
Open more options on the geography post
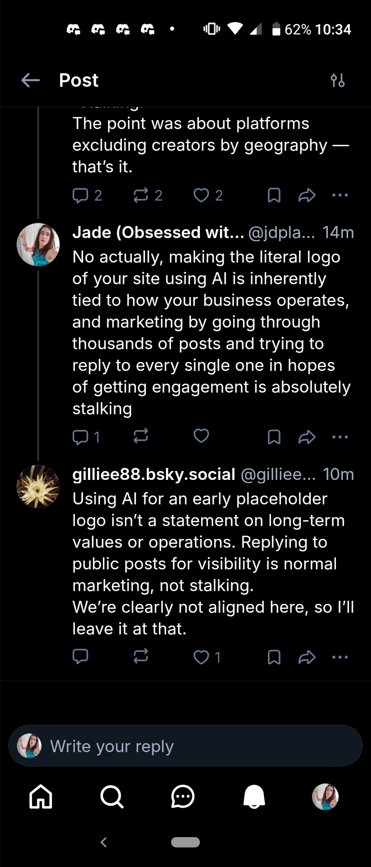[x=340, y=195]
